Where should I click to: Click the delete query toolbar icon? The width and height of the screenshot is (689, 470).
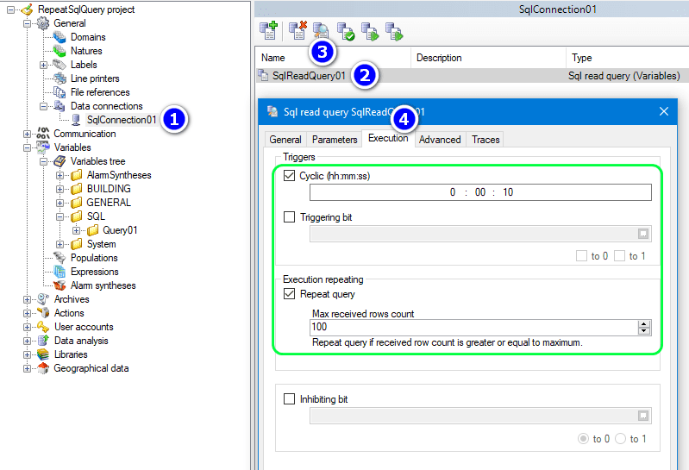coord(298,32)
